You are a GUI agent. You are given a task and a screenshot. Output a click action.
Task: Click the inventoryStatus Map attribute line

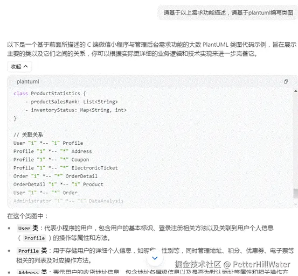point(76,110)
